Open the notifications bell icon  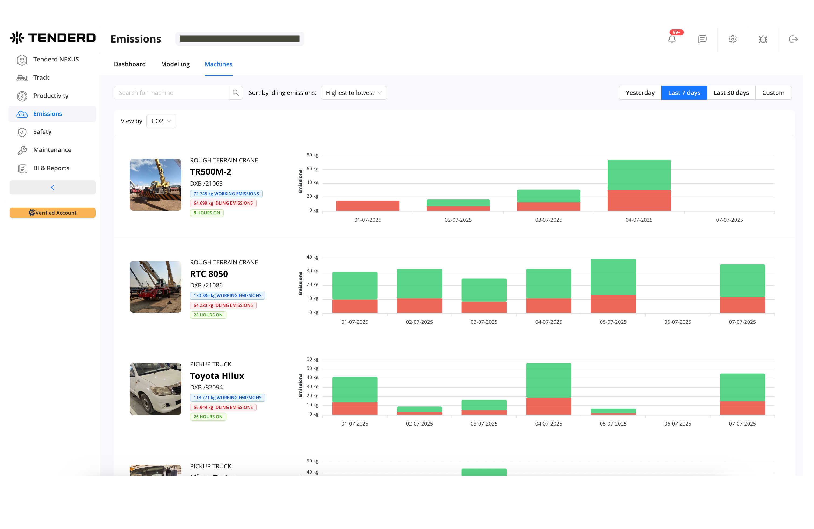pos(672,39)
